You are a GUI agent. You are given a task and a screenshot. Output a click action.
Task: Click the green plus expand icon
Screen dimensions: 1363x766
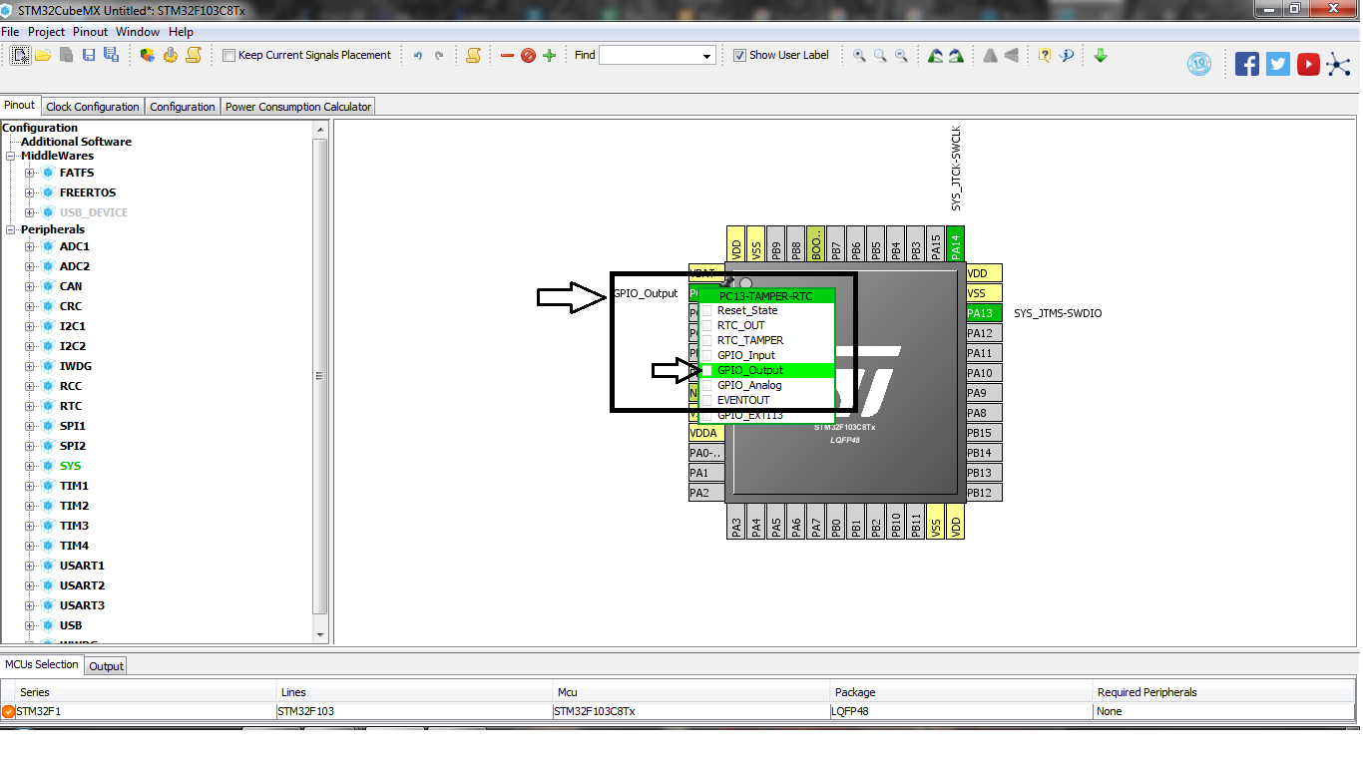coord(549,56)
